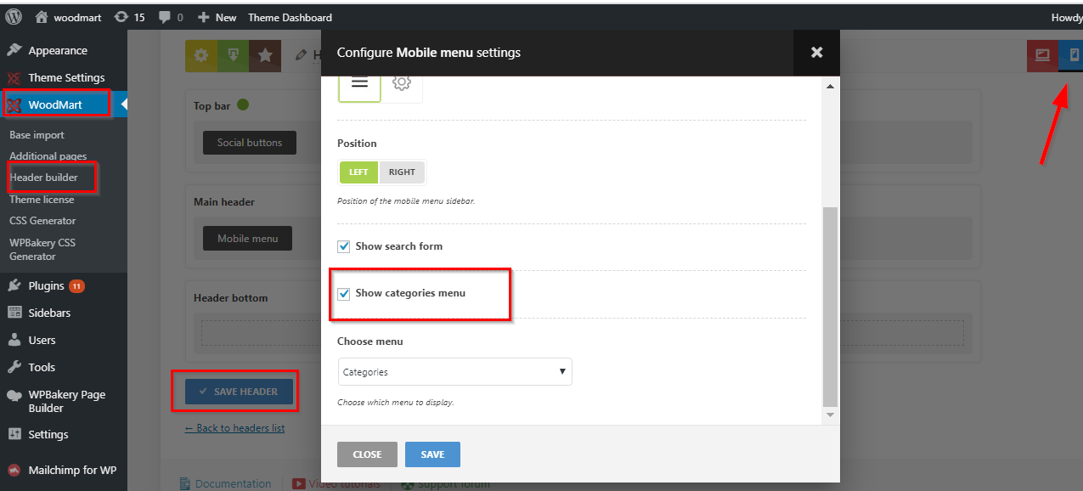
Task: Click the WPBakery Page Builder icon
Action: click(14, 395)
